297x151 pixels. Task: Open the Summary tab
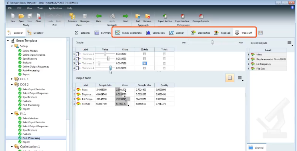[x=103, y=33]
